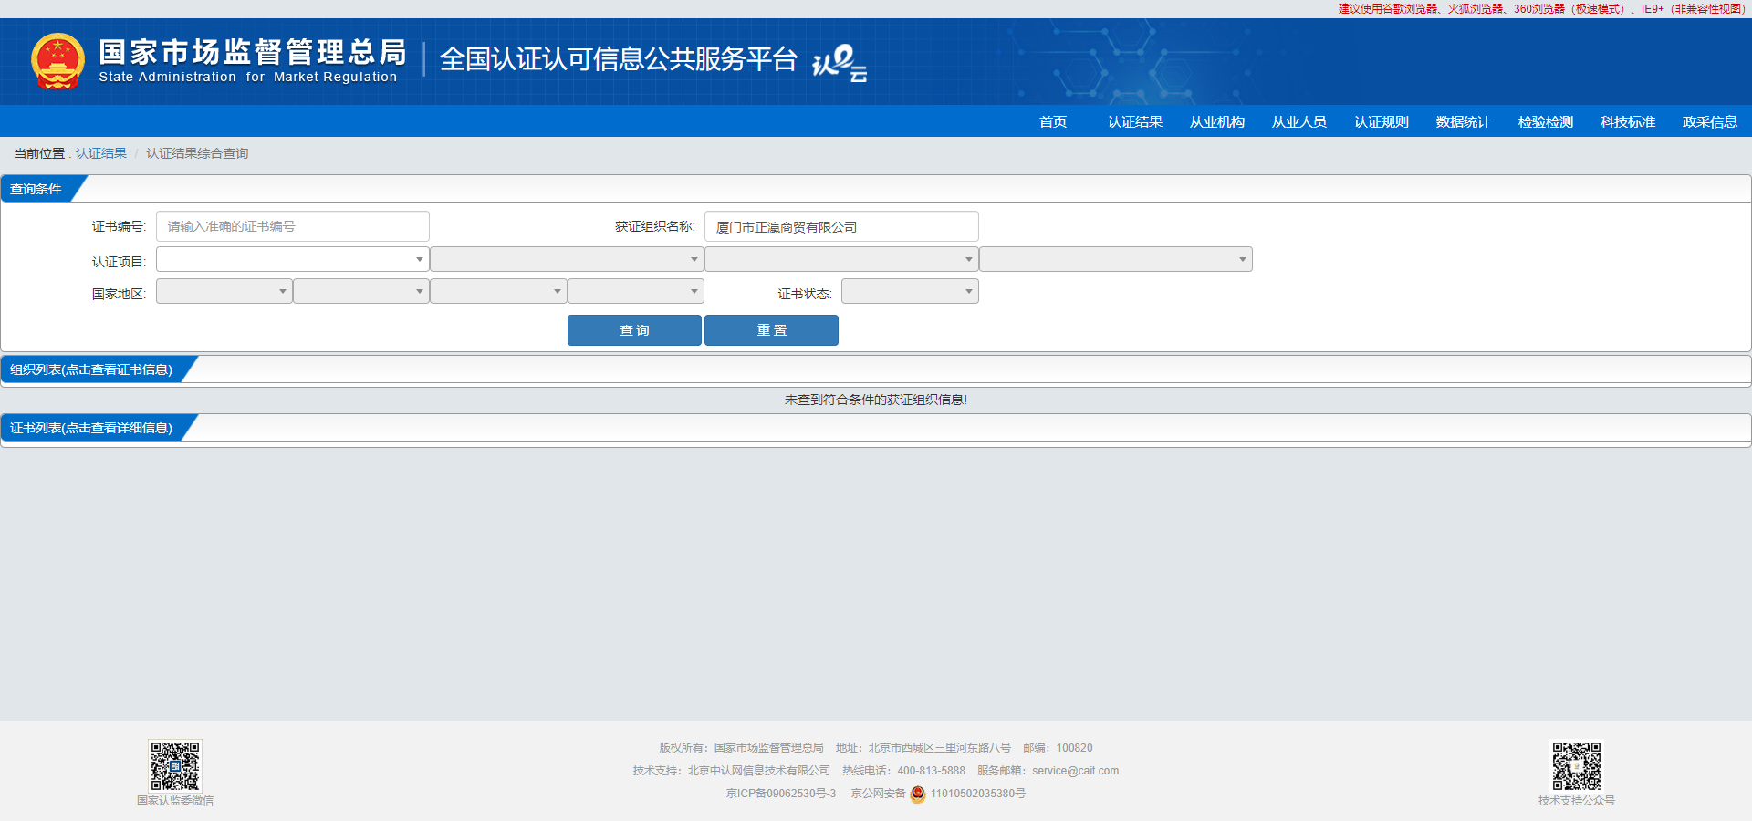Click the hotline number 400-813-5888
The image size is (1752, 821).
click(931, 771)
